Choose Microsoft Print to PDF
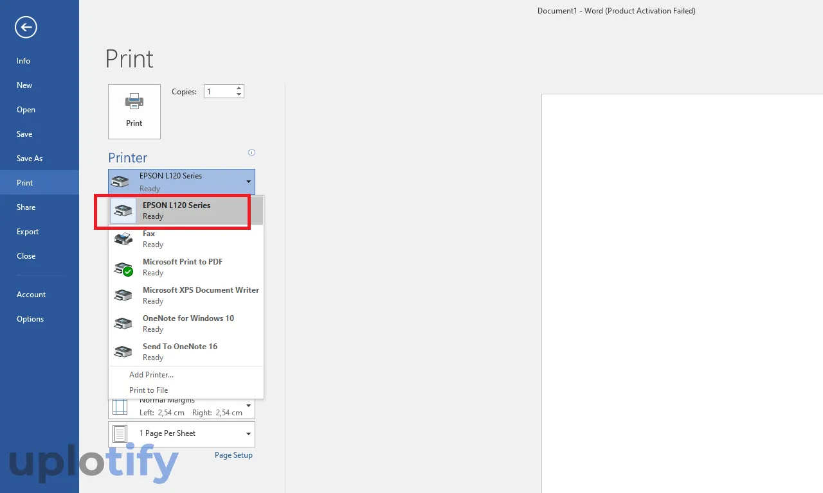This screenshot has width=823, height=493. pos(186,267)
